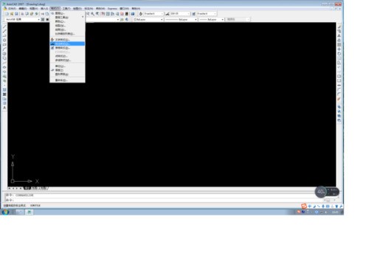Open the ByLayer color control dropdown

click(148, 19)
